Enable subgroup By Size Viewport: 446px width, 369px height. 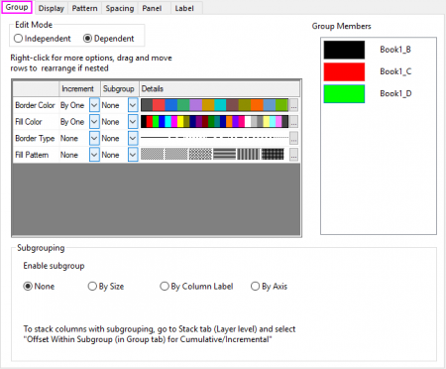(106, 286)
